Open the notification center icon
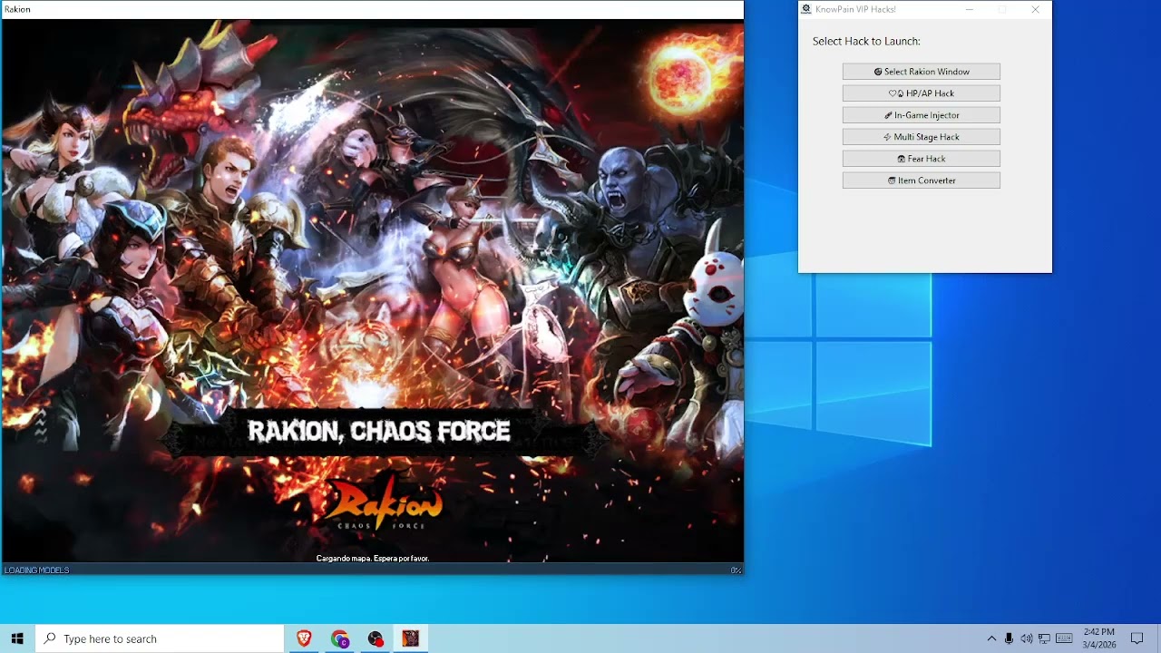The height and width of the screenshot is (653, 1161). pos(1137,638)
